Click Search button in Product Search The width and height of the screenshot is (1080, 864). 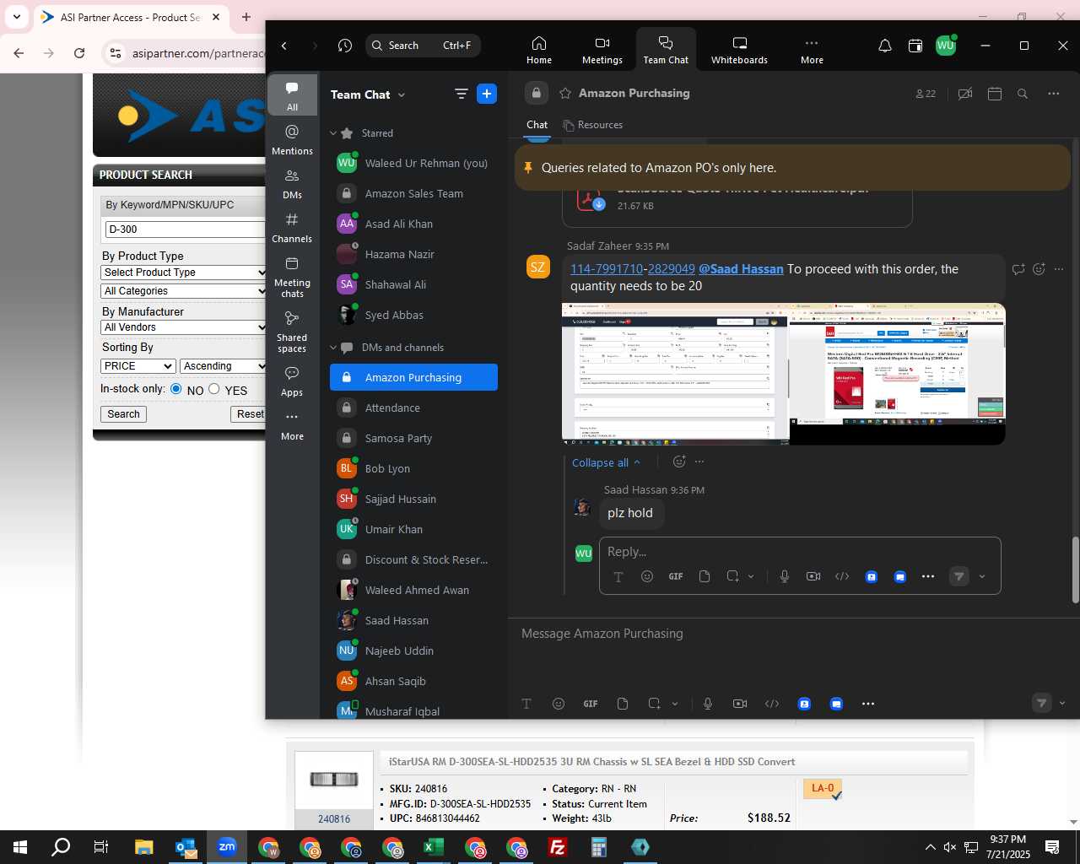(123, 414)
